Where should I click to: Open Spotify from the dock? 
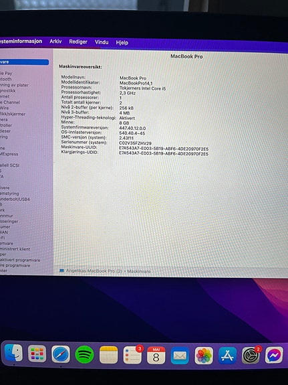(84, 354)
